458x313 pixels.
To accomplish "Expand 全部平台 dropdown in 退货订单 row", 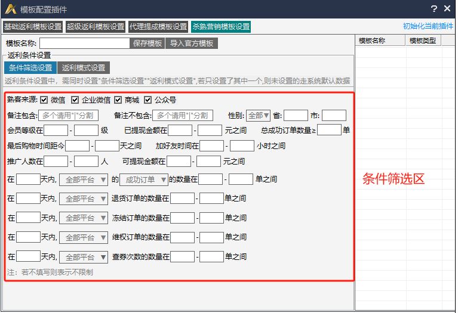I will (84, 199).
